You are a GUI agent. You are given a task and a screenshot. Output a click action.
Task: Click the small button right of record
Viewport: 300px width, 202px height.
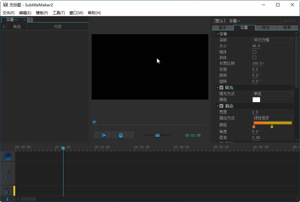coord(132,135)
